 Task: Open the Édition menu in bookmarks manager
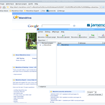[48, 32]
